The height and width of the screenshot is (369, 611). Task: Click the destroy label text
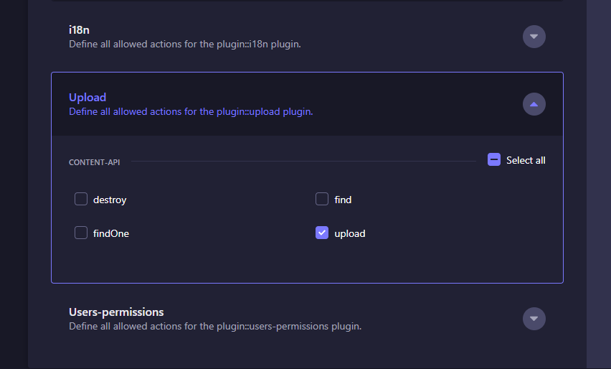(110, 200)
